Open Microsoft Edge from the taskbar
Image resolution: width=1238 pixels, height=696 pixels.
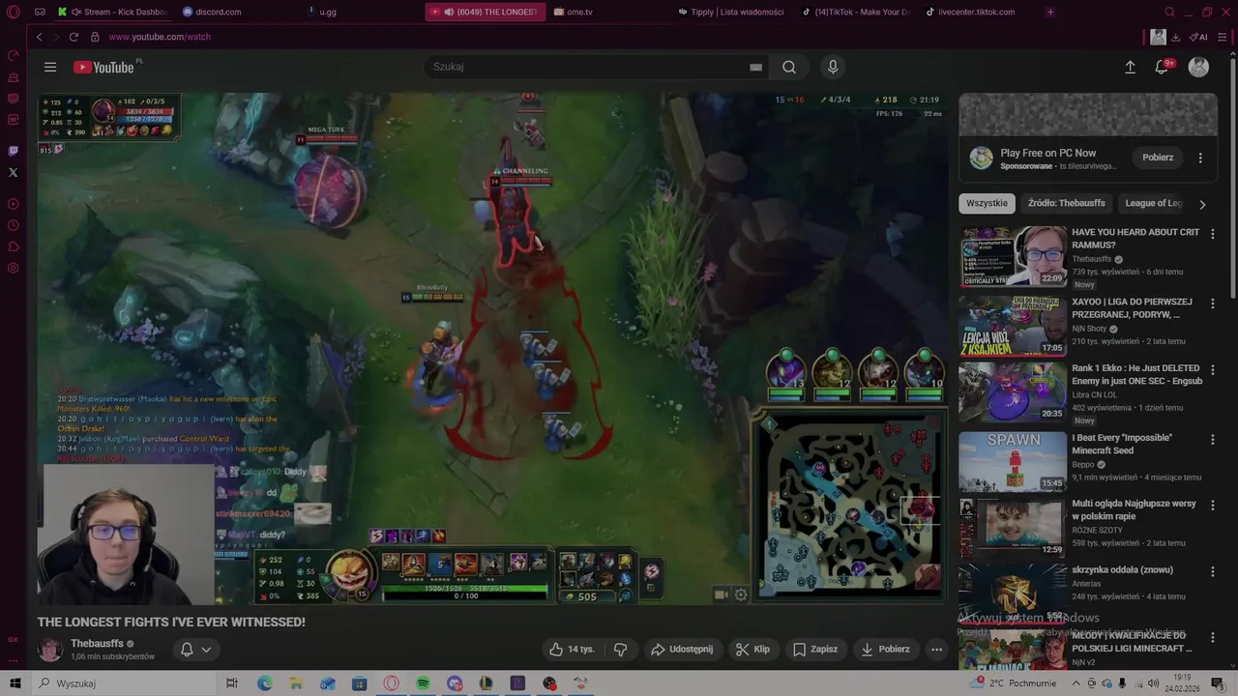tap(264, 683)
